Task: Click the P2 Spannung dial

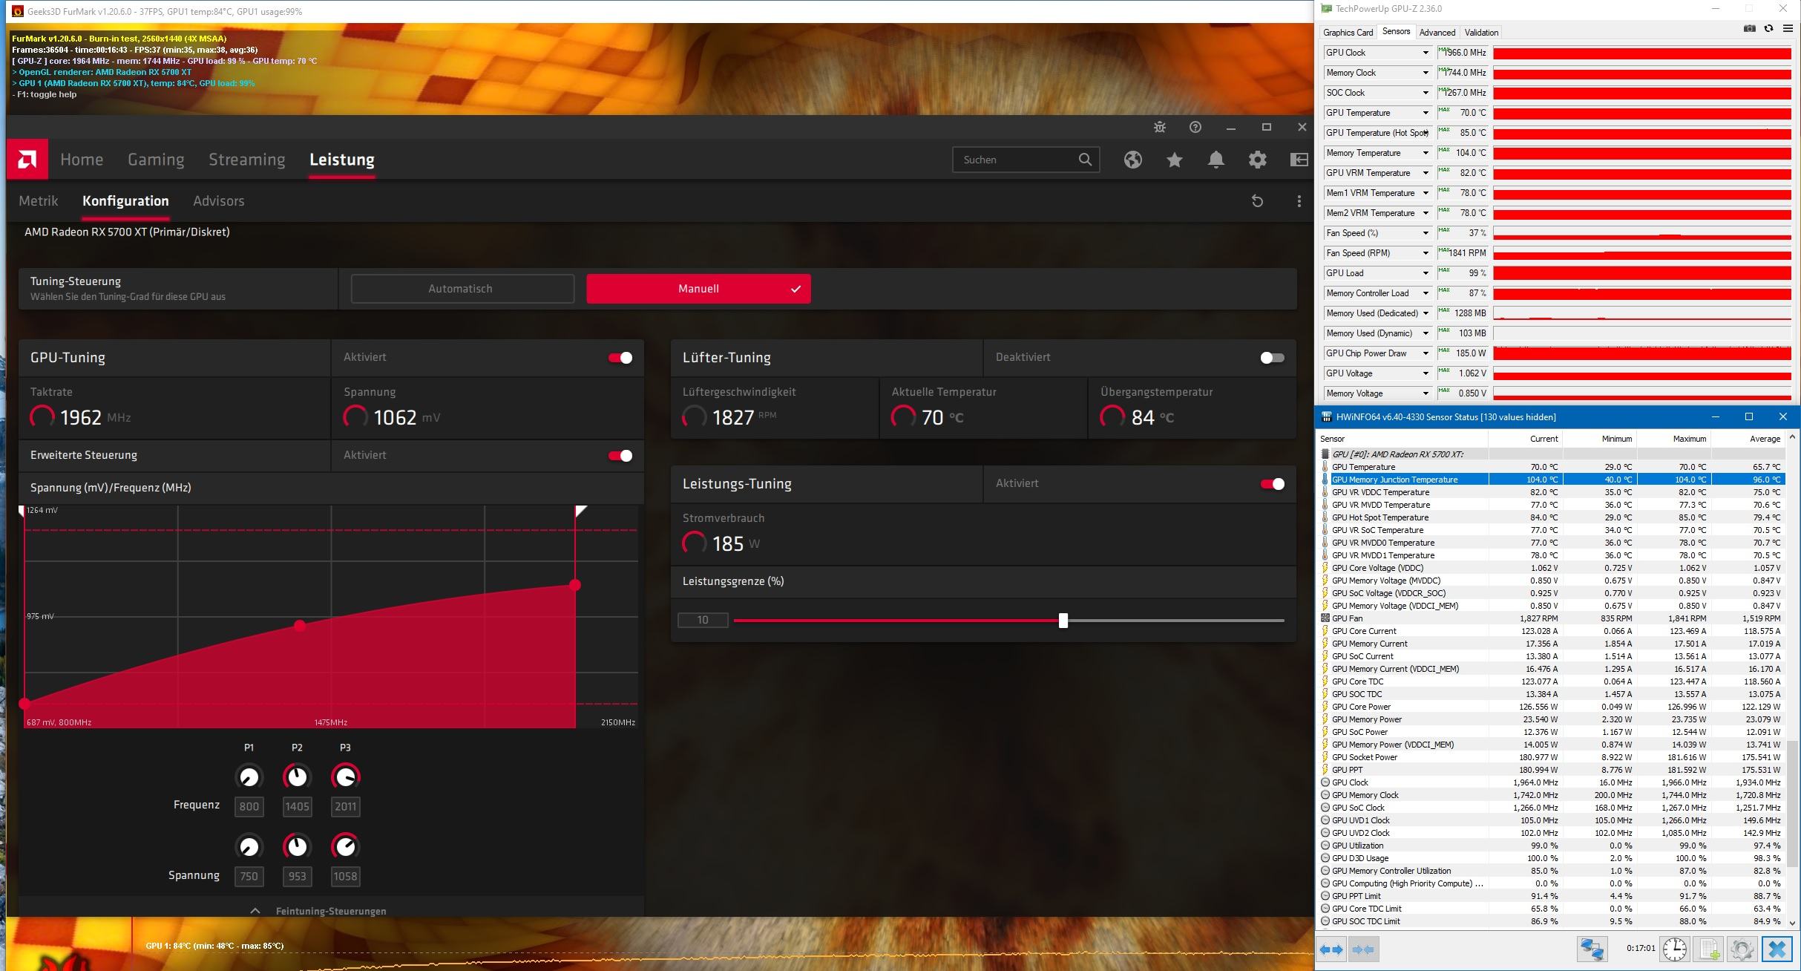Action: tap(297, 847)
